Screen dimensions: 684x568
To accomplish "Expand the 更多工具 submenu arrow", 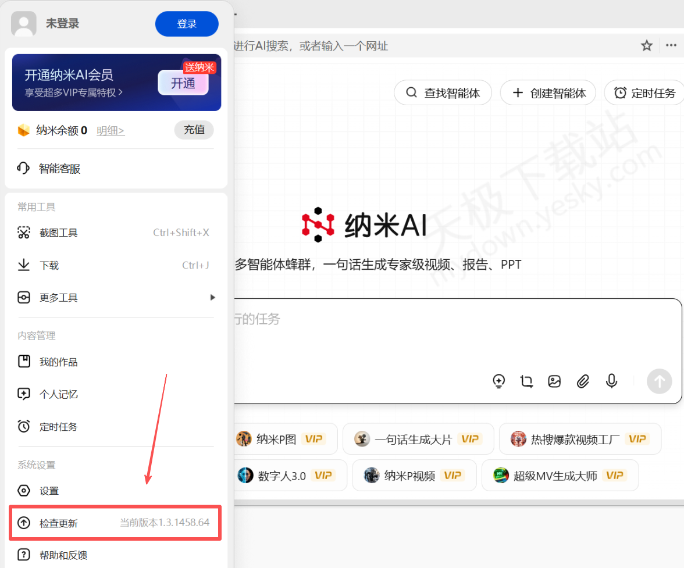I will [x=213, y=297].
